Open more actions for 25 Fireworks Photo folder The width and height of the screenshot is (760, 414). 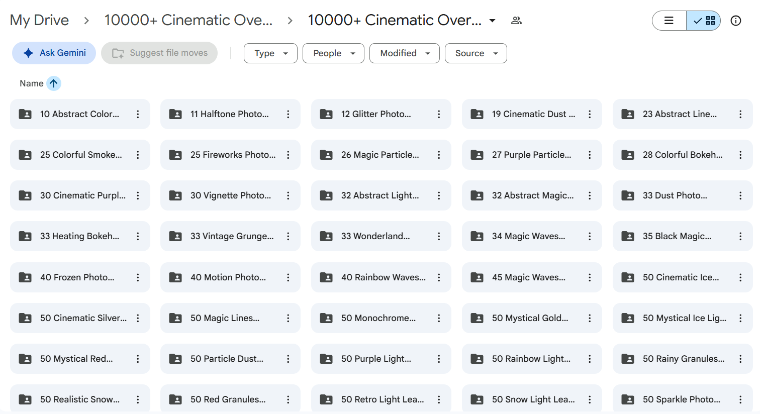(288, 155)
